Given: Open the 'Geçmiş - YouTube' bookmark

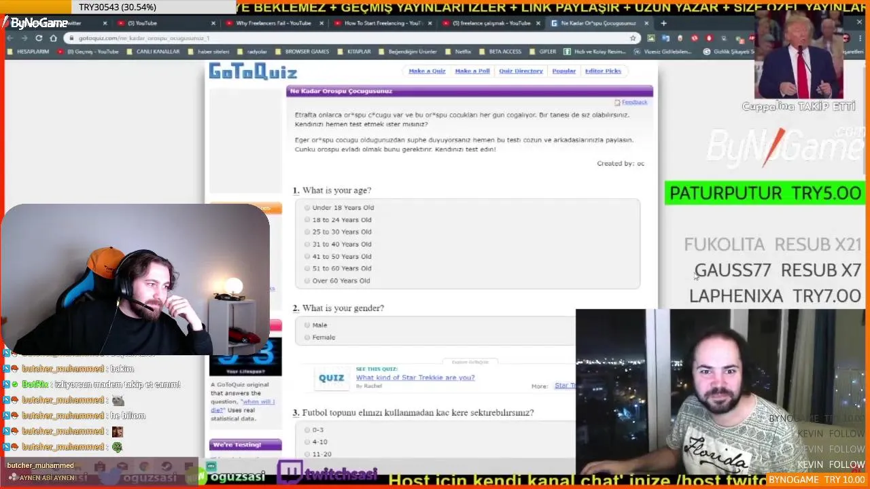Looking at the screenshot, I should point(88,52).
